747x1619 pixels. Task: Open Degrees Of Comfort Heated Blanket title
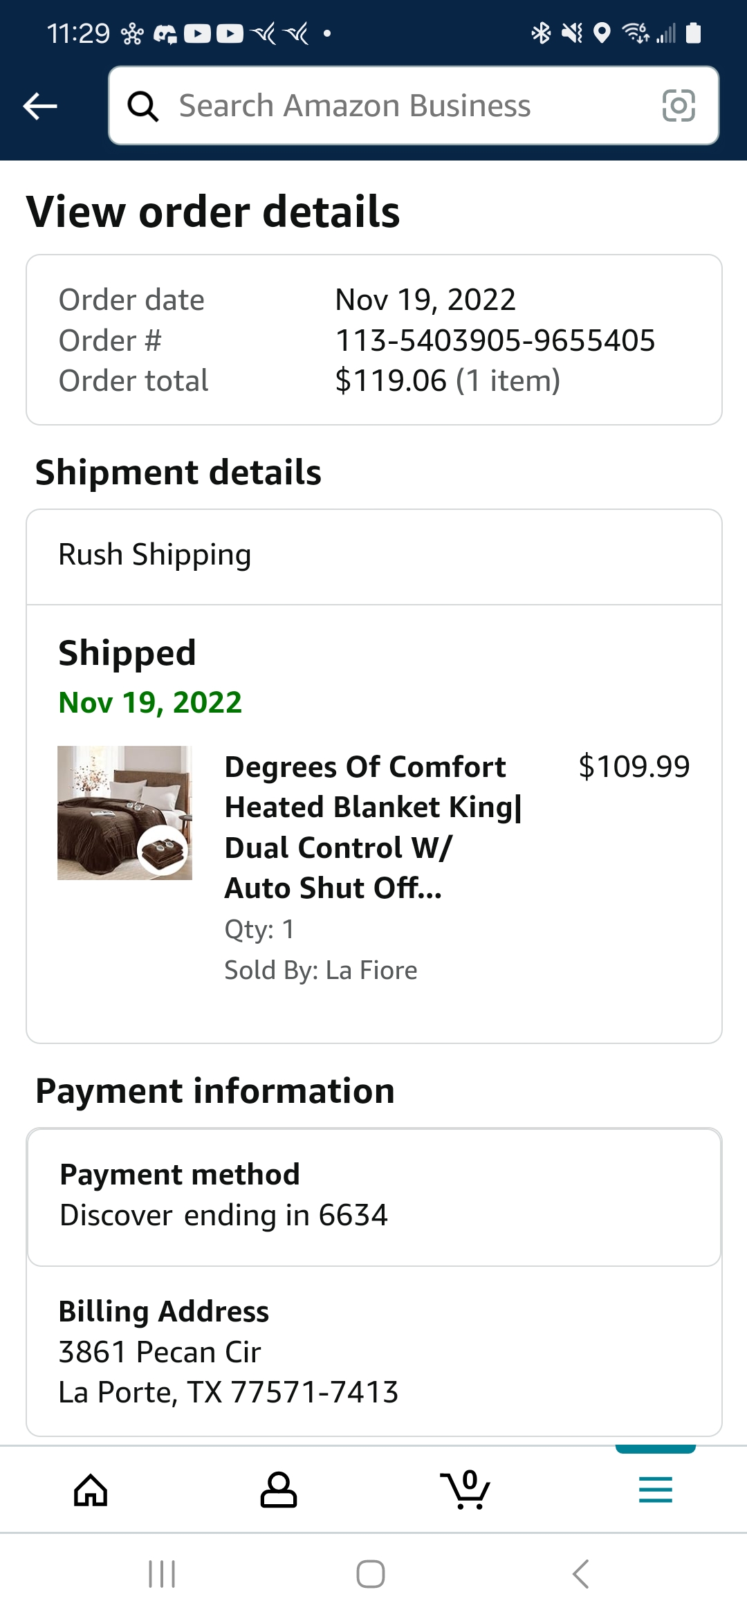coord(373,827)
